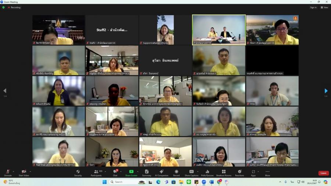This screenshot has width=331, height=186.
Task: Open the meeting Summary
Action: point(147,173)
